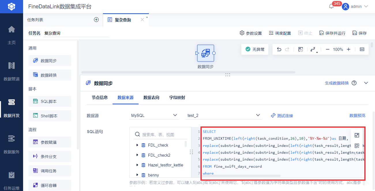The height and width of the screenshot is (191, 375).
Task: Open 参数设置 parameter settings
Action: pyautogui.click(x=251, y=33)
